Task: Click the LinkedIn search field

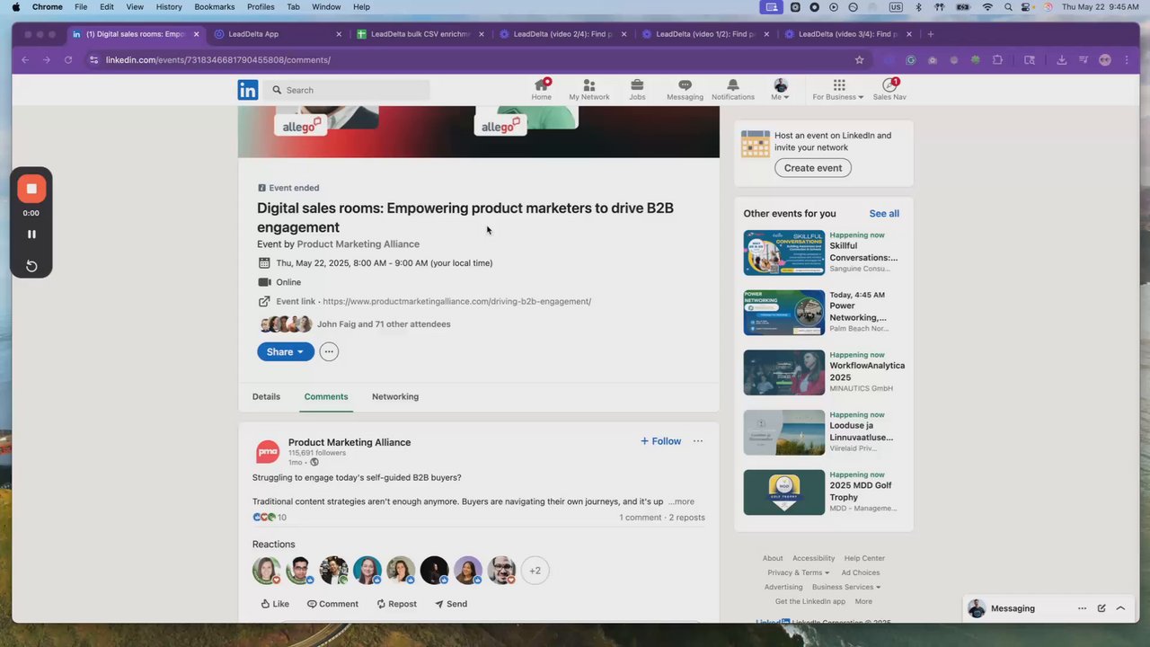Action: [x=349, y=90]
